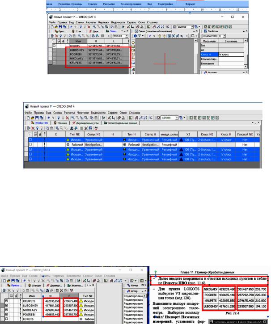Open the 1:25000 scale dropdown above the Свойства panel
The width and height of the screenshot is (271, 324).
[192, 27]
